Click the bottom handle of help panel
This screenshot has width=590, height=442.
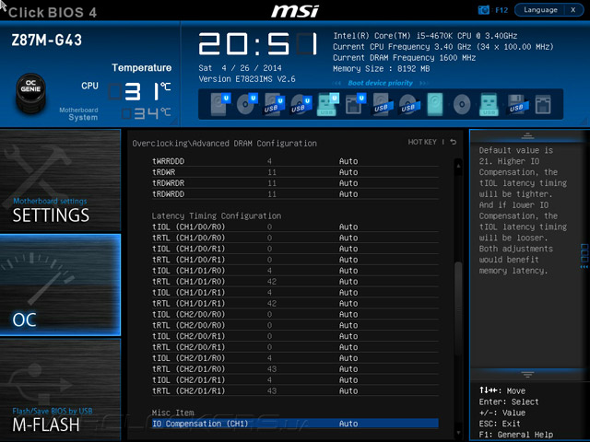[x=527, y=375]
